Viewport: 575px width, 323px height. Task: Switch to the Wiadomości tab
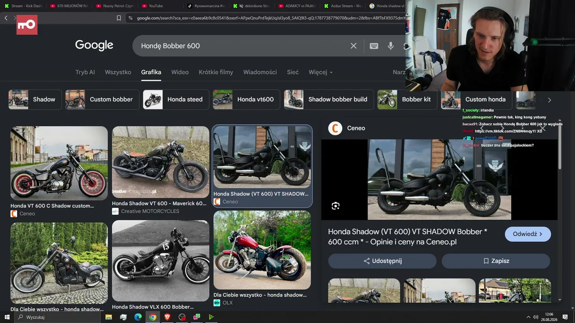260,72
